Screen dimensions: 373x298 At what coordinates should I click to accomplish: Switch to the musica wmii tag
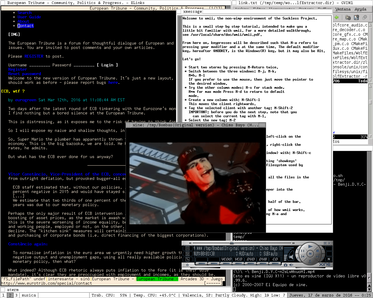tap(29, 295)
